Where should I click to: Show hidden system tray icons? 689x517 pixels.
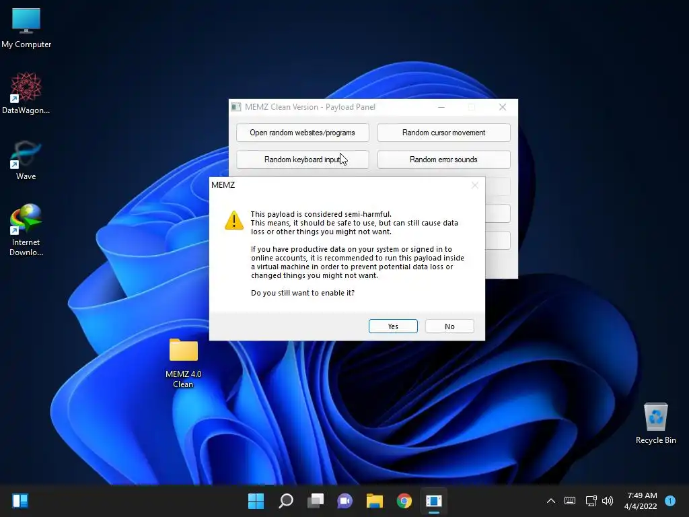[551, 501]
